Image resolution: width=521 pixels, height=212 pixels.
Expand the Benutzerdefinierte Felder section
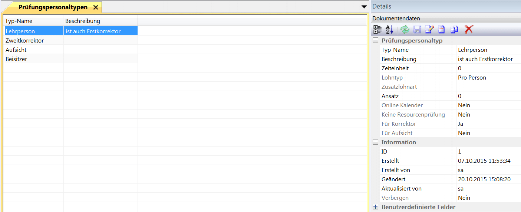click(x=376, y=207)
